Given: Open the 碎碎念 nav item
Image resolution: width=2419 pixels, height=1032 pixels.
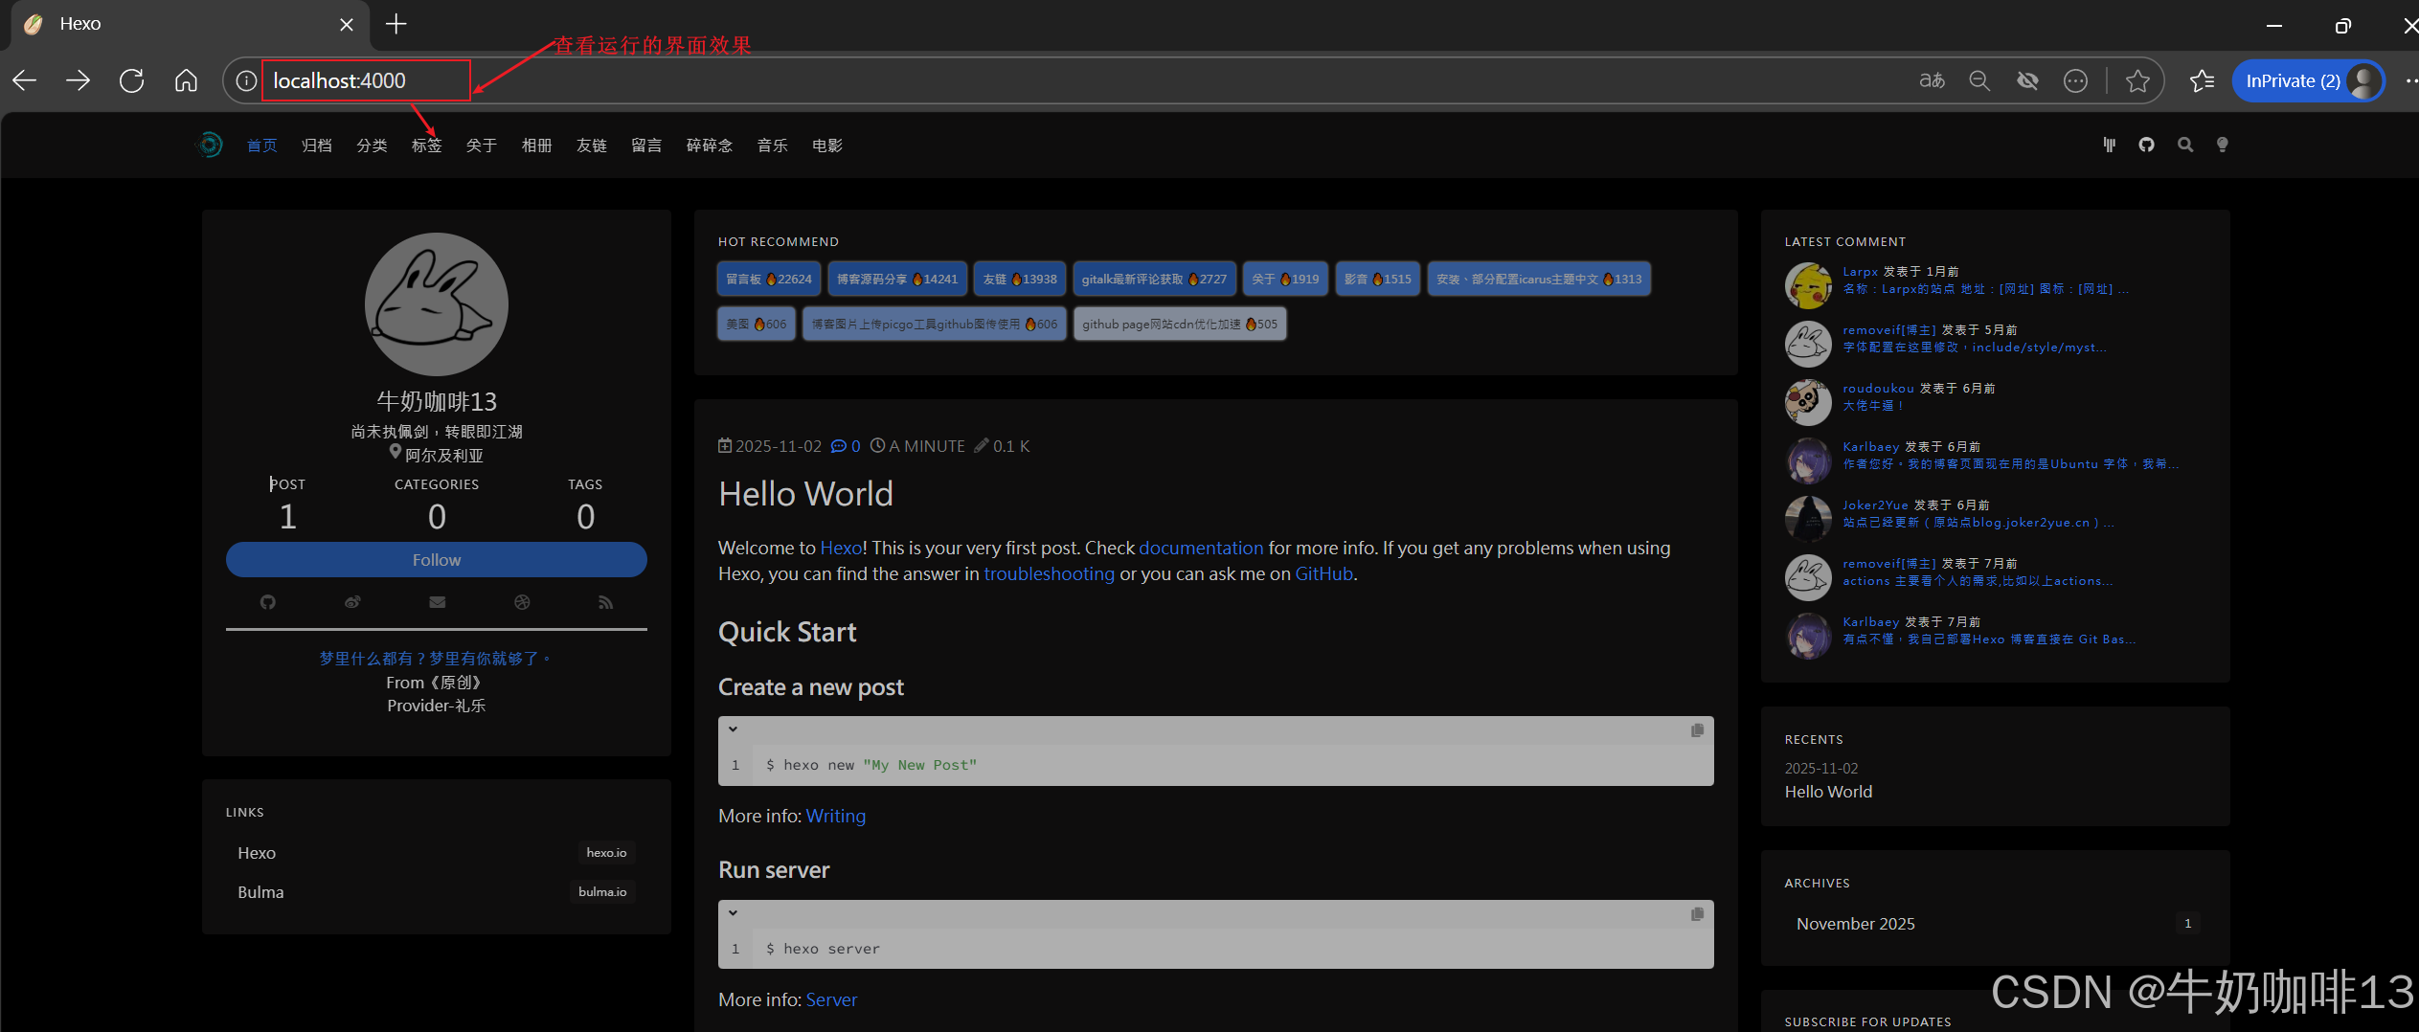Looking at the screenshot, I should [709, 146].
